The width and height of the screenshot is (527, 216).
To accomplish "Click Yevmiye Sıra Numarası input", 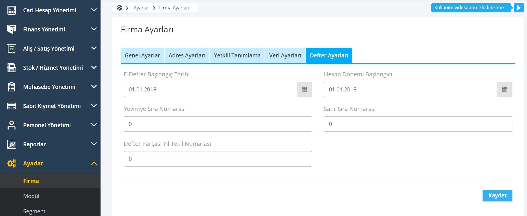I will pyautogui.click(x=218, y=124).
